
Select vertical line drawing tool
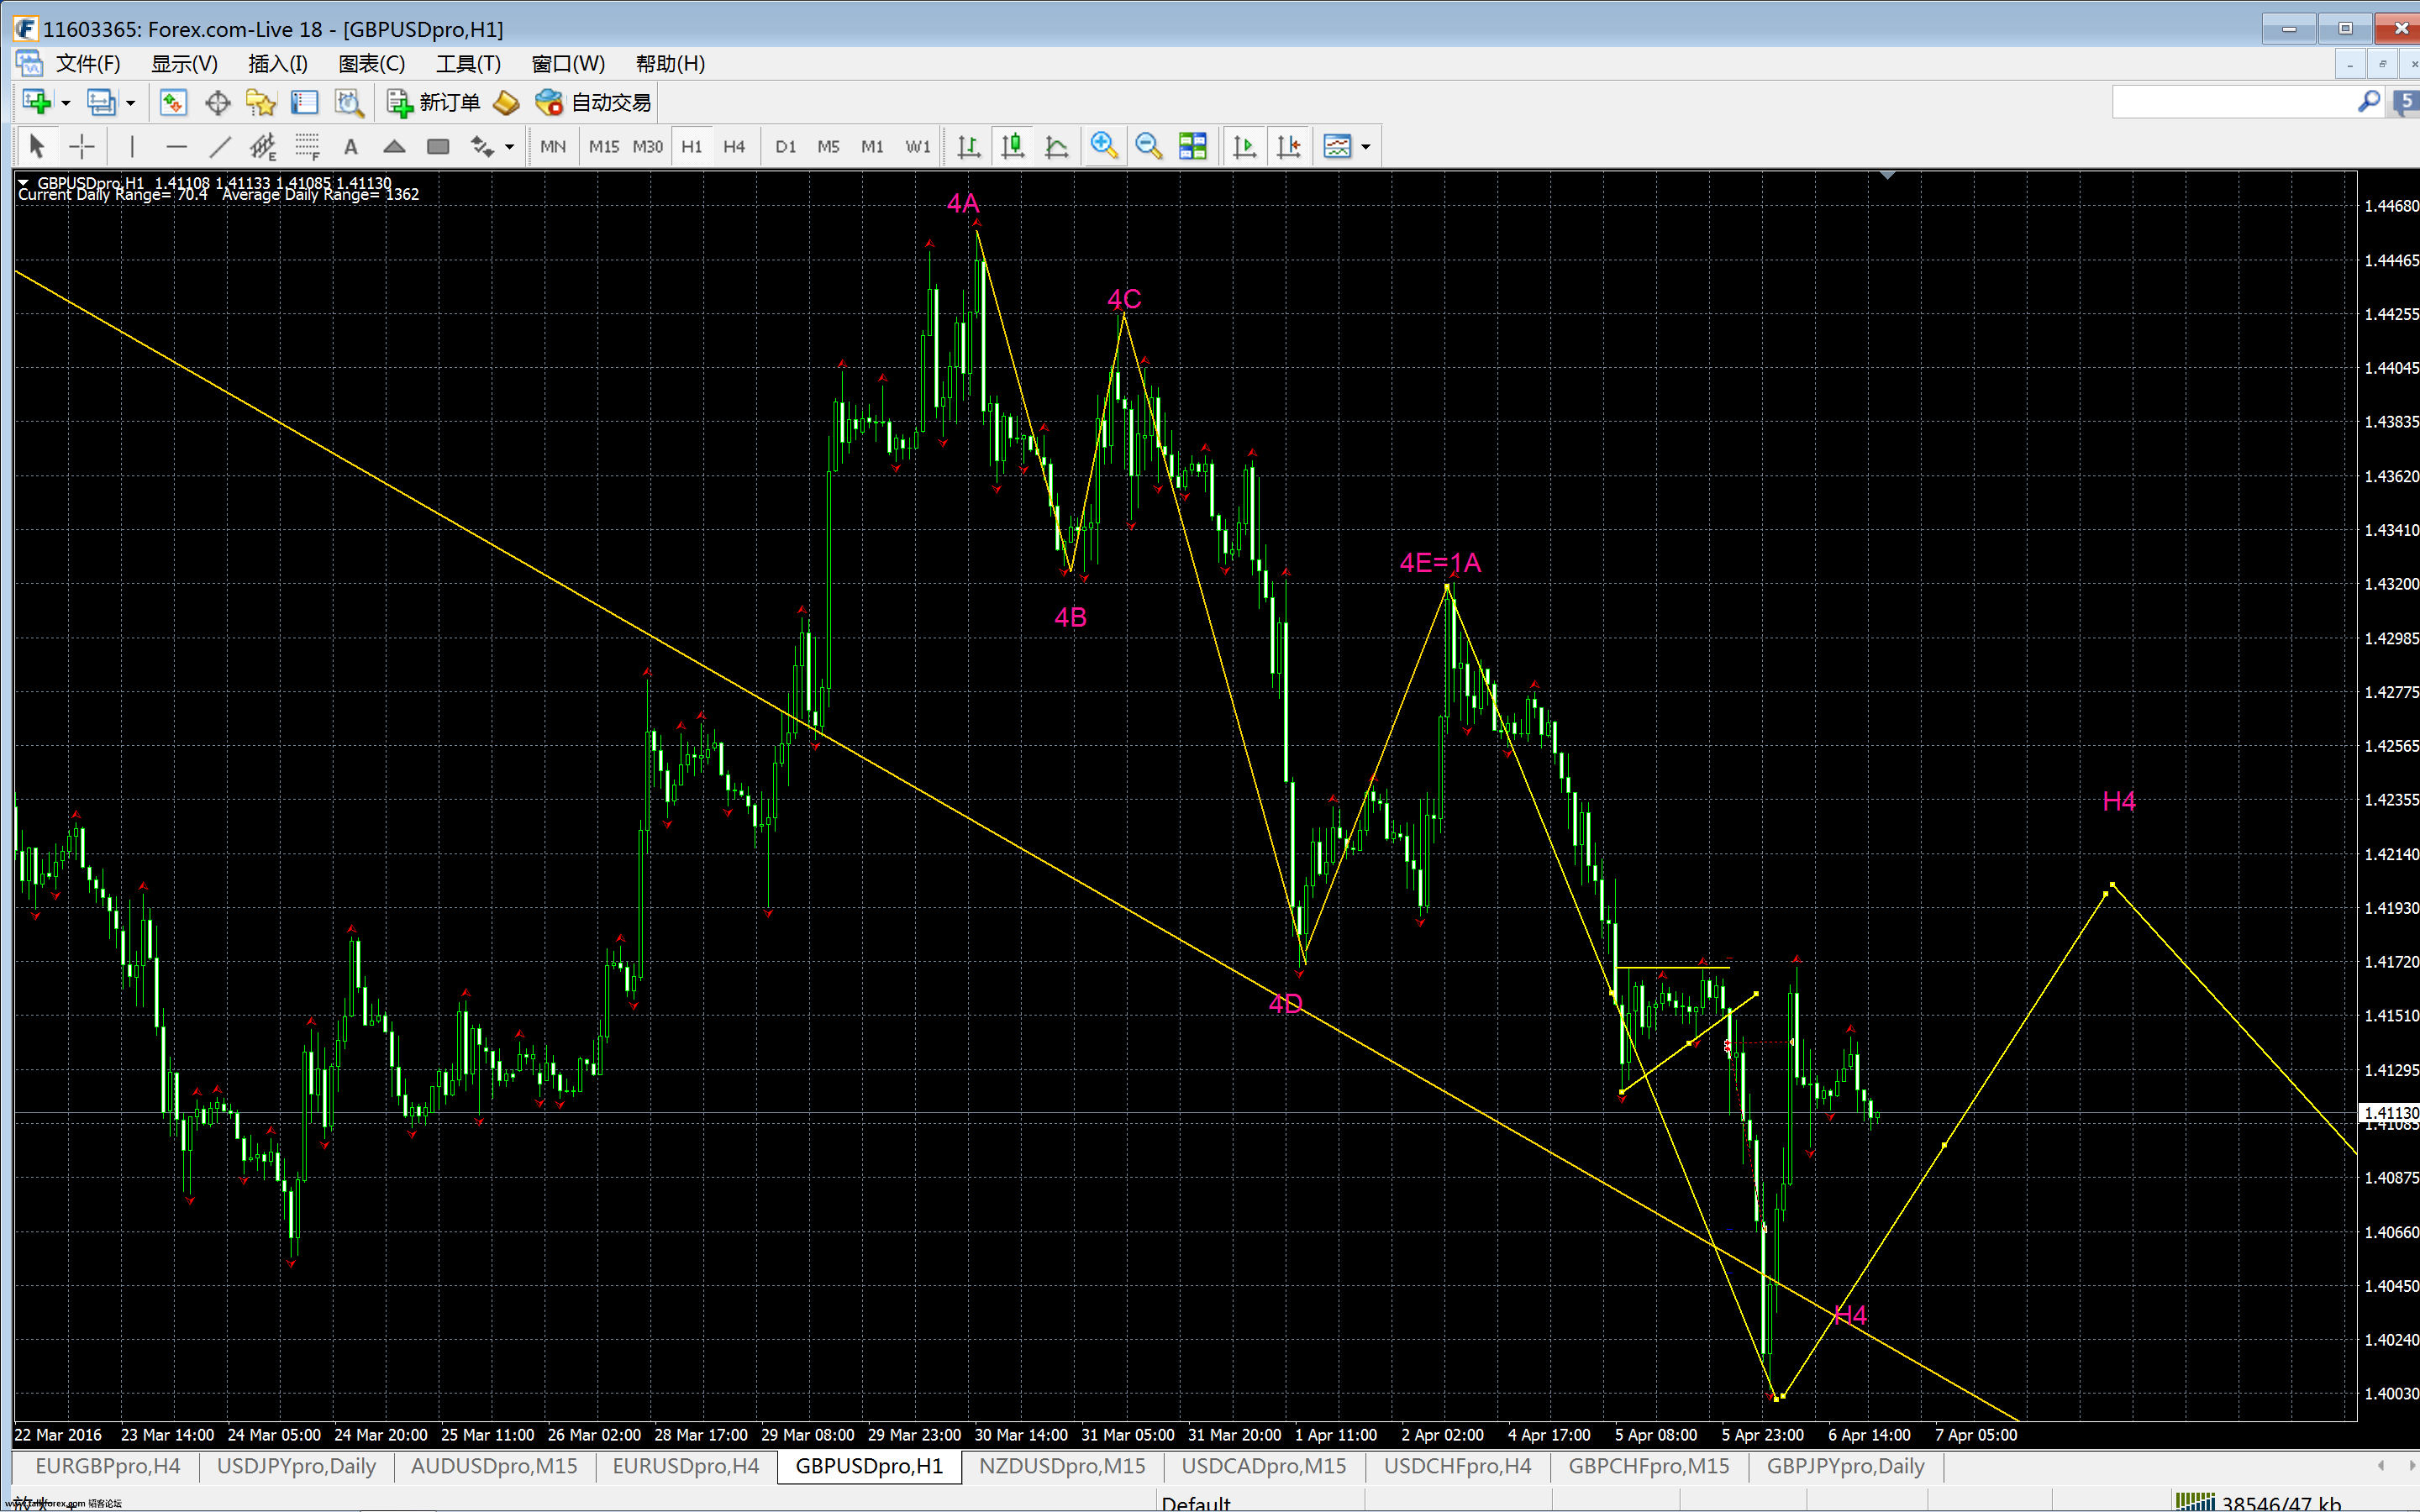[132, 147]
